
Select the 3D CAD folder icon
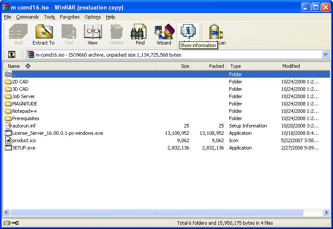click(8, 89)
